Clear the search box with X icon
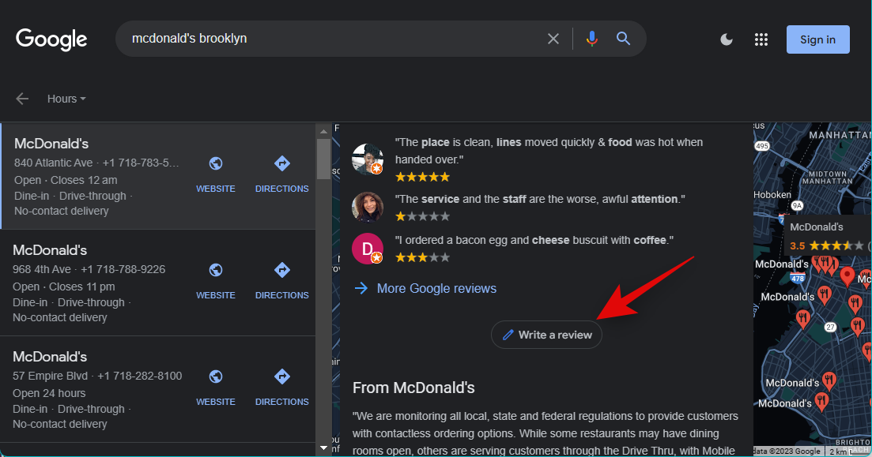This screenshot has width=872, height=457. coord(553,39)
